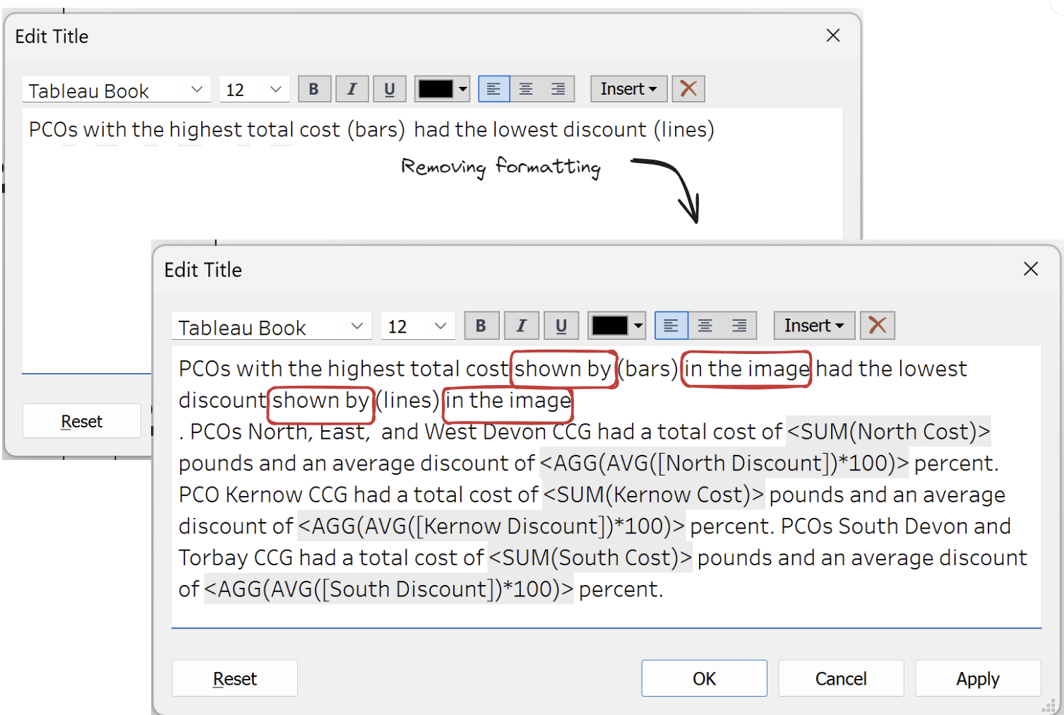Image resolution: width=1064 pixels, height=715 pixels.
Task: Toggle Italic in the back Edit Title dialog
Action: 352,89
